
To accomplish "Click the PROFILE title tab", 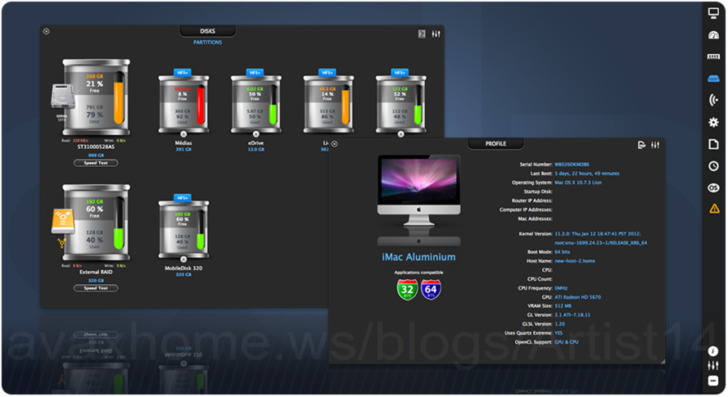I will (x=496, y=144).
